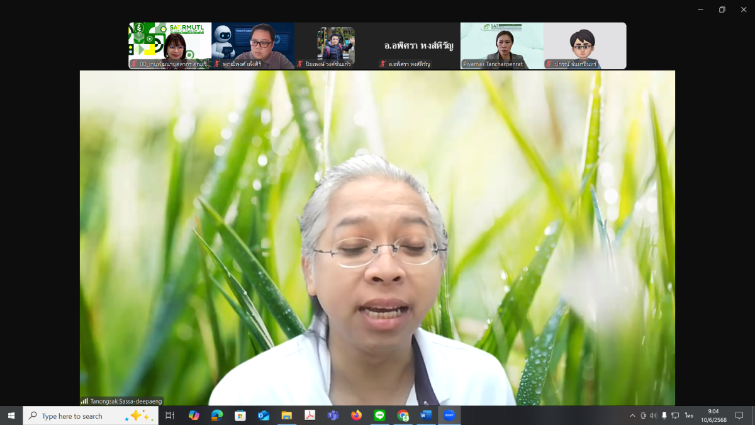The height and width of the screenshot is (425, 755).
Task: Select the ปภรณ์ avatar participant thumbnail
Action: 585,46
